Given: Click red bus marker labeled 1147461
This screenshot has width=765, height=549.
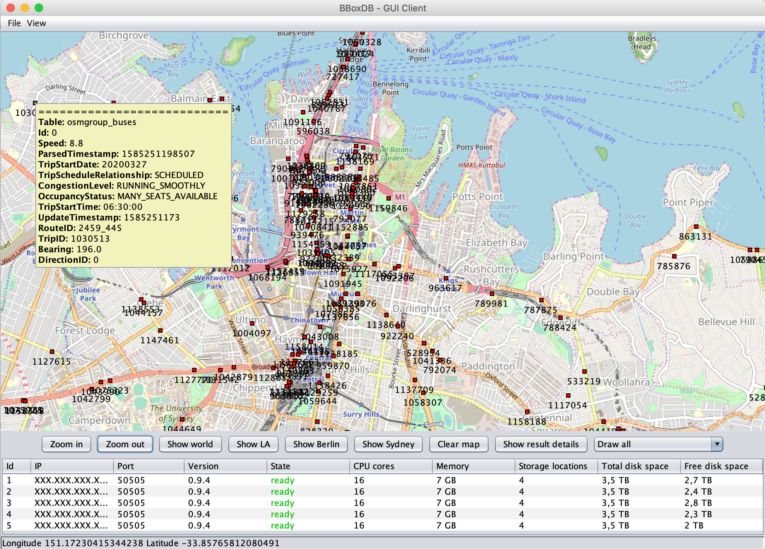Looking at the screenshot, I should tap(160, 330).
